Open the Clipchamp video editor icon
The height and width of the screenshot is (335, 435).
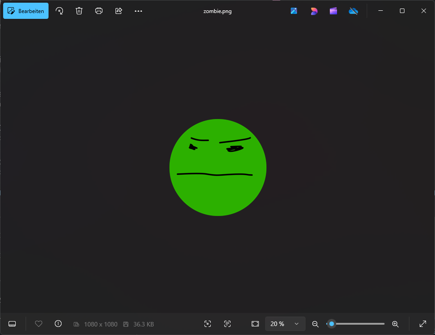pos(333,11)
